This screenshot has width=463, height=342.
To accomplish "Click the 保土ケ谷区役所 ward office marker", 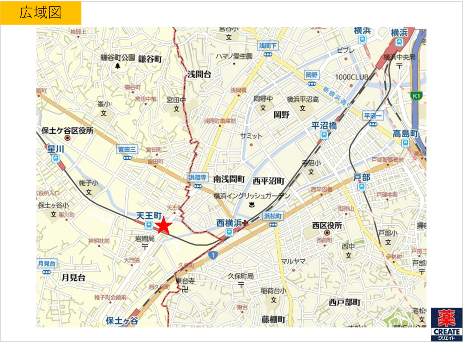I will [x=67, y=139].
